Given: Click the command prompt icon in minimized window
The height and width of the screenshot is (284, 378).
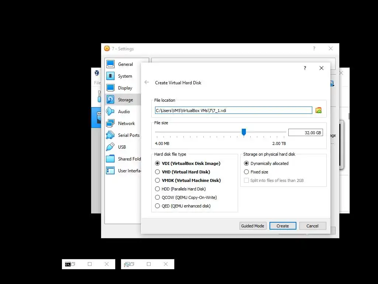Looking at the screenshot, I should tap(68, 264).
